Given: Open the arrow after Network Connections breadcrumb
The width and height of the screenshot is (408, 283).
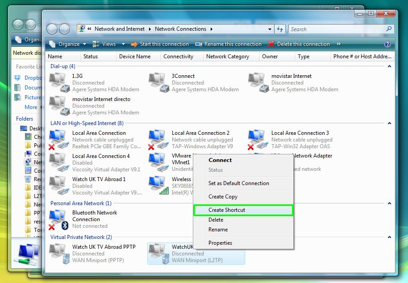Looking at the screenshot, I should [212, 29].
